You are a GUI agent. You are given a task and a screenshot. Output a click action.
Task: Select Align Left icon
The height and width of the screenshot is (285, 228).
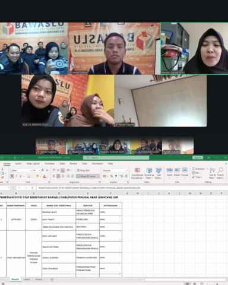click(x=54, y=176)
